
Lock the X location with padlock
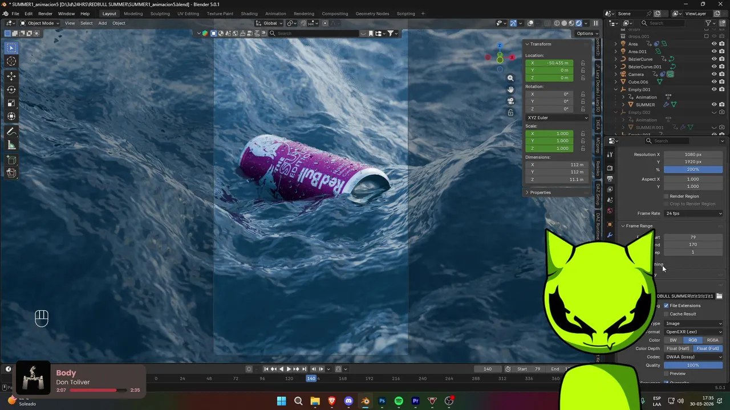pyautogui.click(x=583, y=63)
